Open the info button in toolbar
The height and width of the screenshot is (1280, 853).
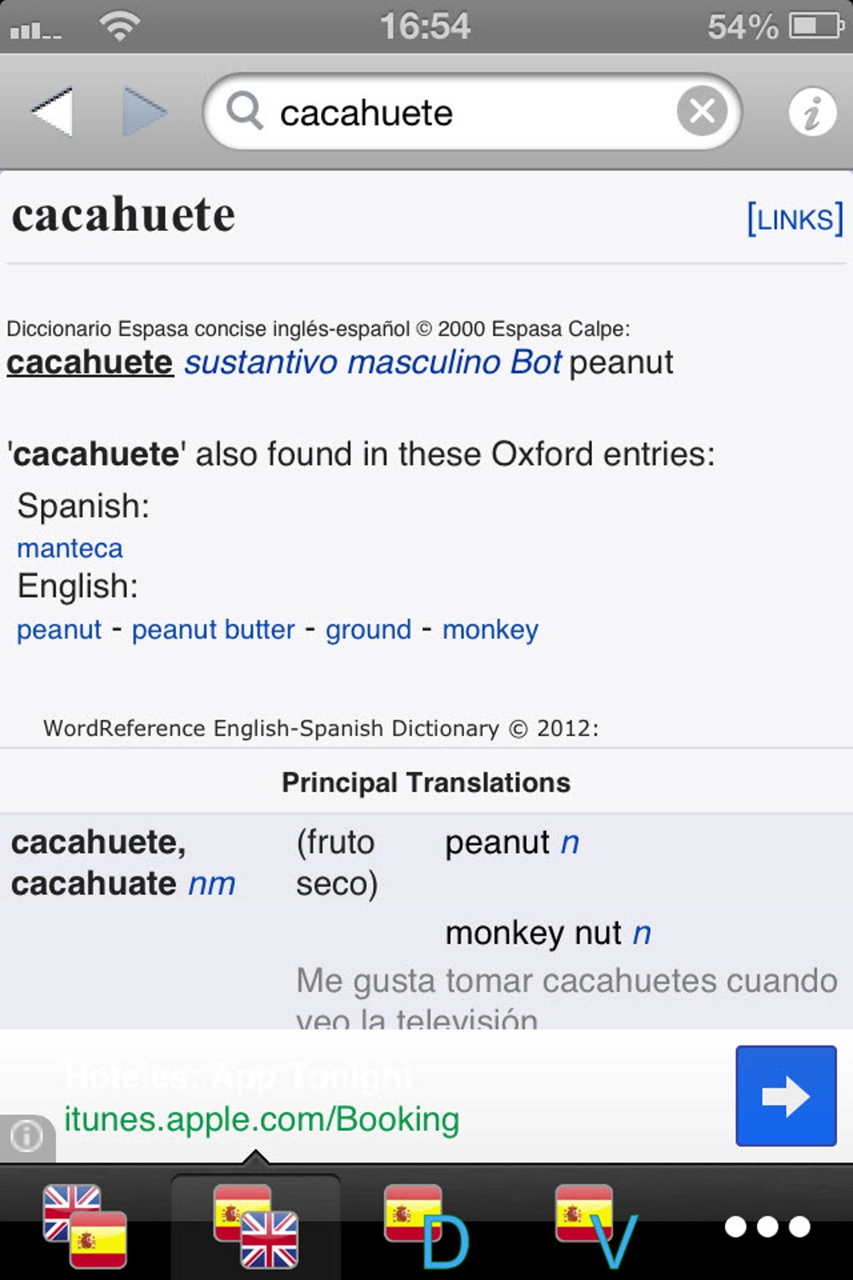click(x=811, y=112)
